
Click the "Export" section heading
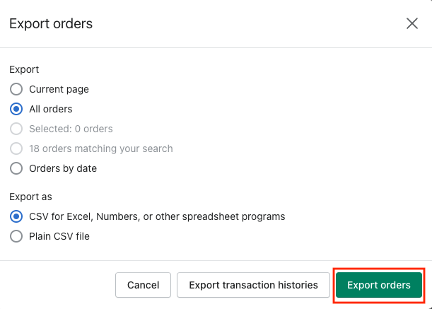coord(24,70)
